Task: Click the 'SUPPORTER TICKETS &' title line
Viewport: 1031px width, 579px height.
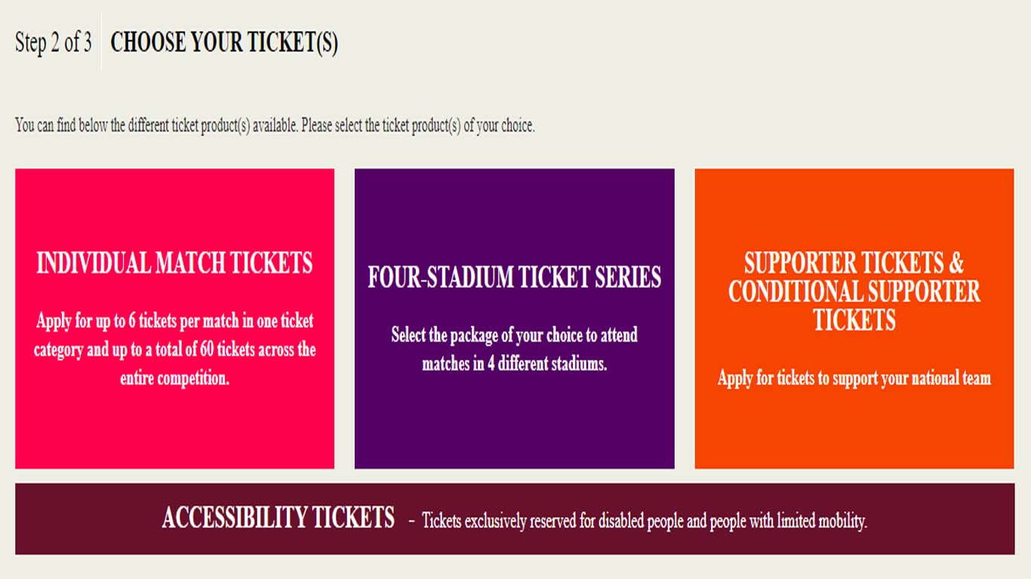Action: [x=854, y=263]
